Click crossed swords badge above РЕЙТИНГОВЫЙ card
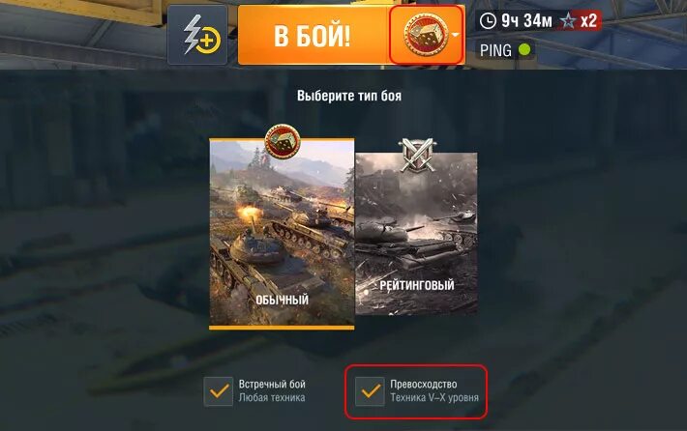The height and width of the screenshot is (431, 687). click(416, 155)
